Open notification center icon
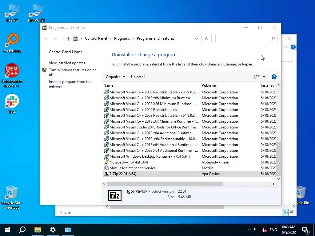The image size is (315, 236). coord(305,230)
